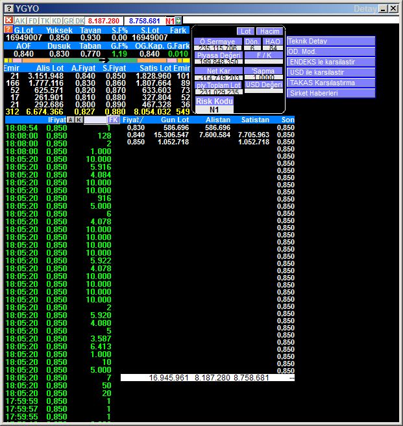Click the yellow total 8.054.032
The height and width of the screenshot is (426, 403).
tap(153, 112)
